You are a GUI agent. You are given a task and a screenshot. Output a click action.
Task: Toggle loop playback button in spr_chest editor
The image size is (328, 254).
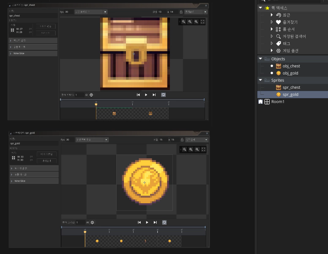point(163,95)
